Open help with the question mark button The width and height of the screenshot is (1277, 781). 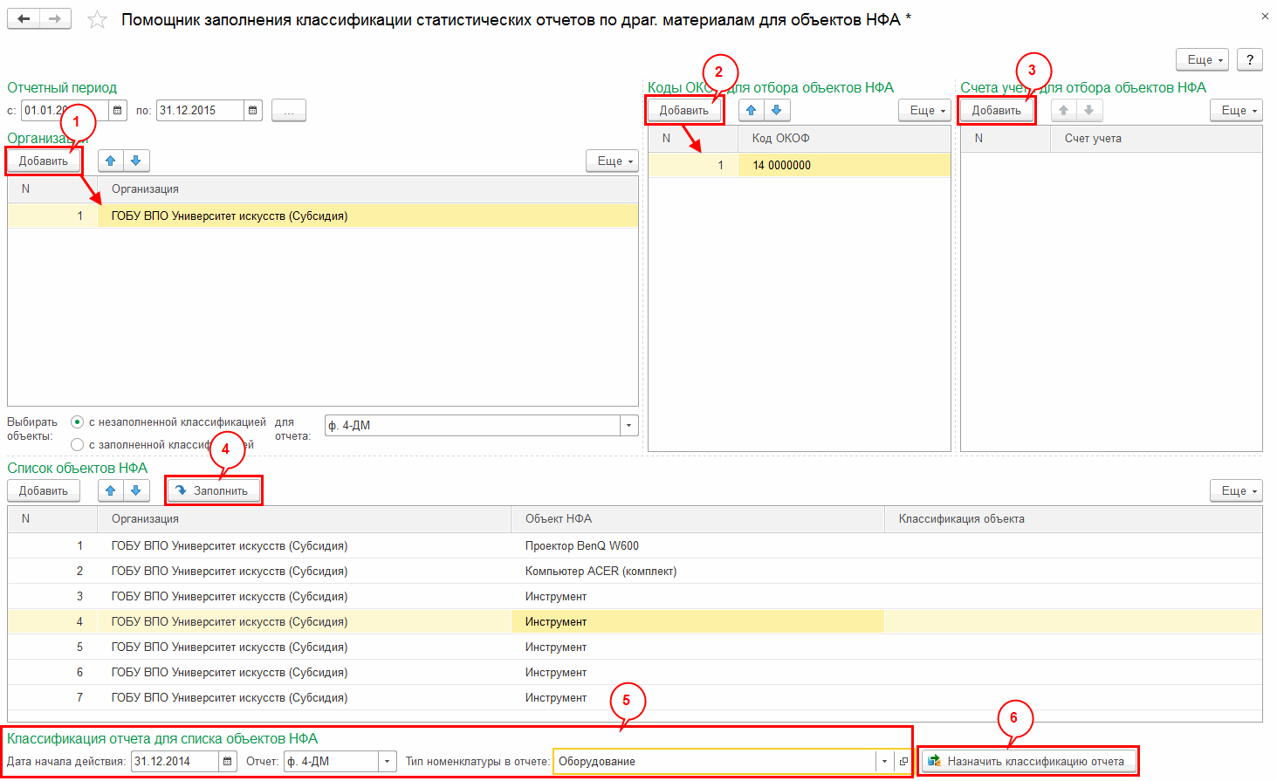(x=1250, y=59)
